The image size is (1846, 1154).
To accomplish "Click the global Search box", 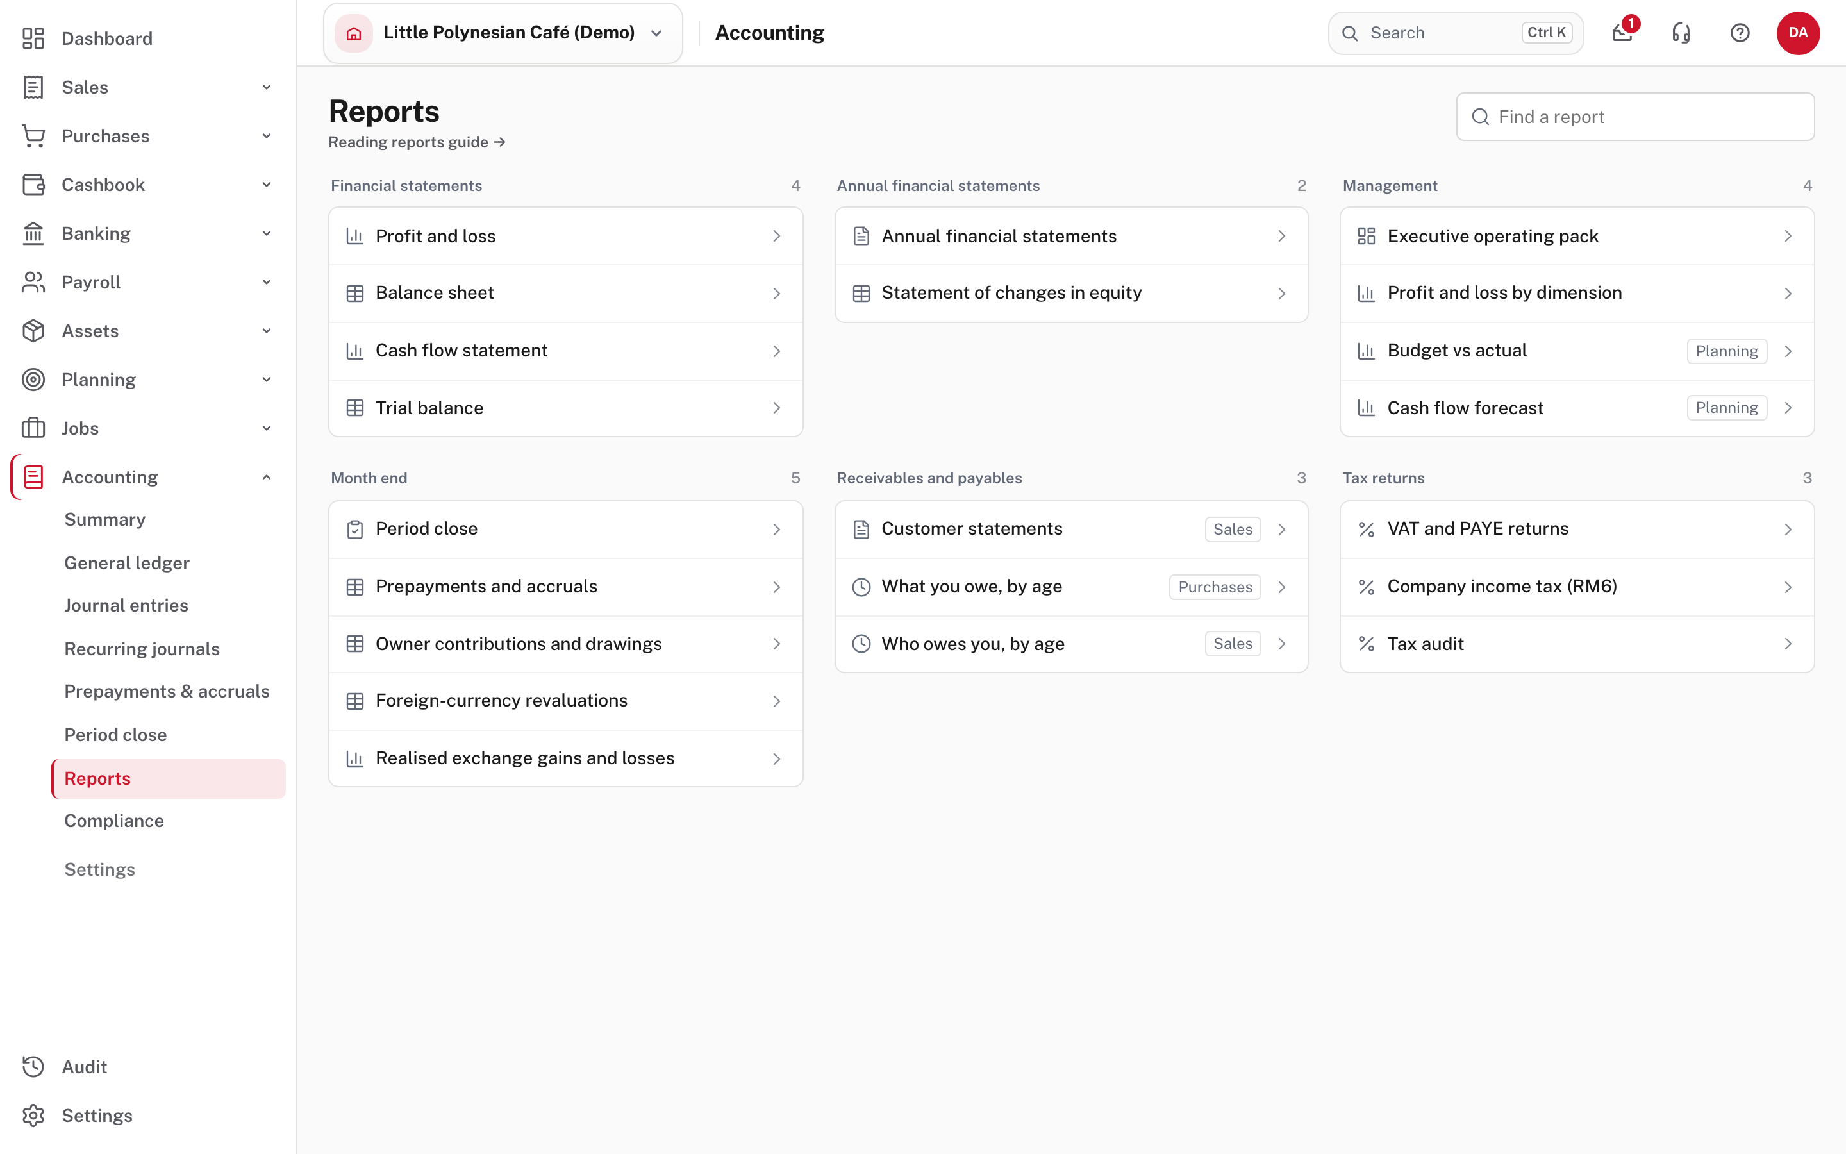I will 1456,33.
